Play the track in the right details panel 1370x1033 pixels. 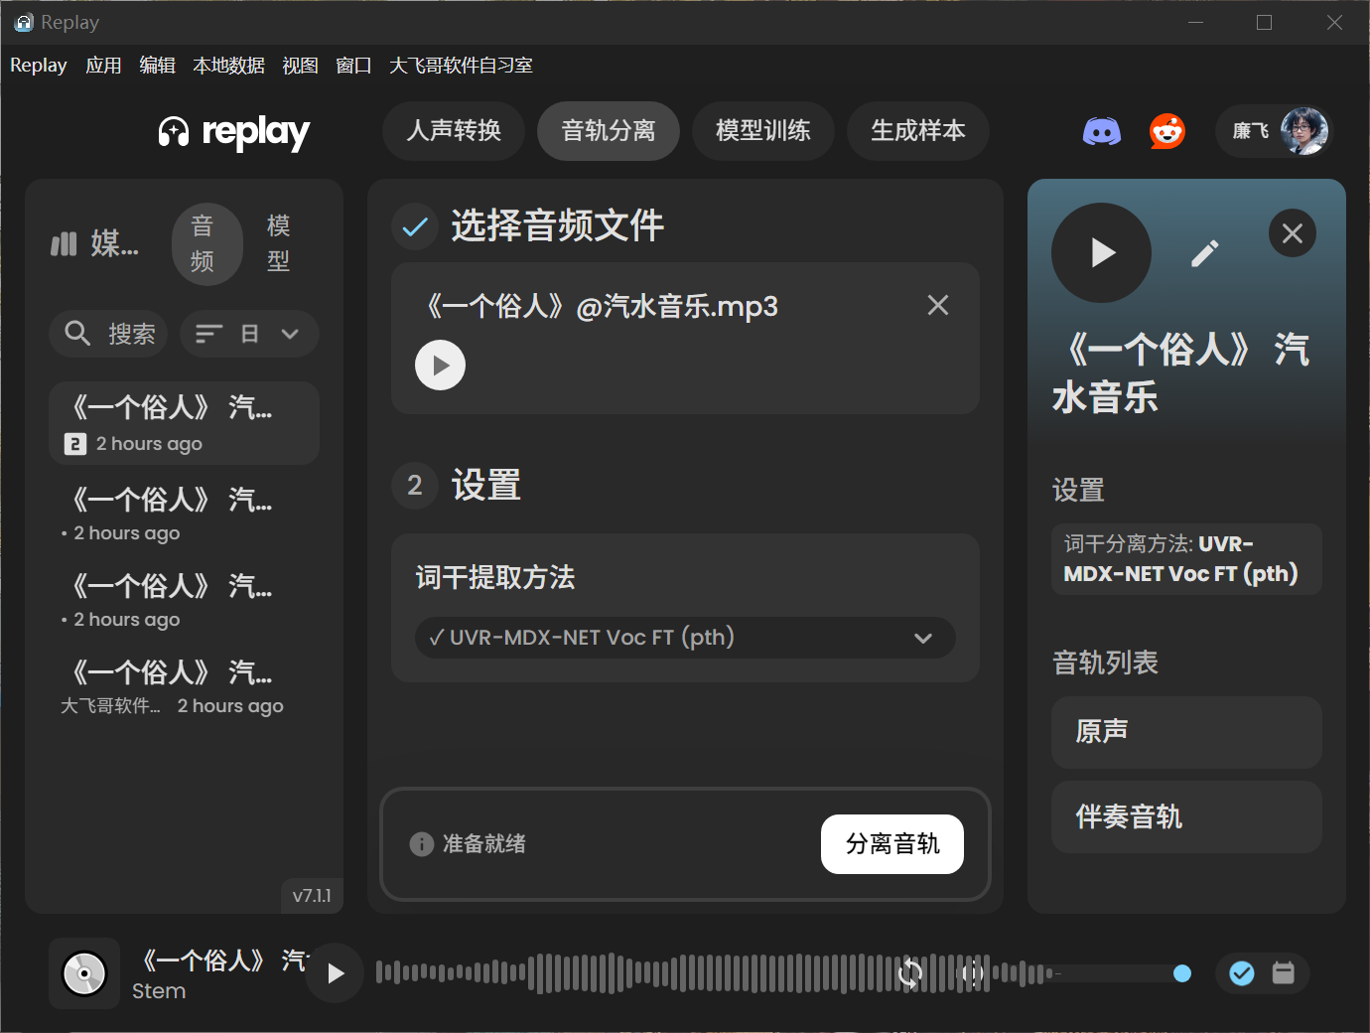point(1102,253)
